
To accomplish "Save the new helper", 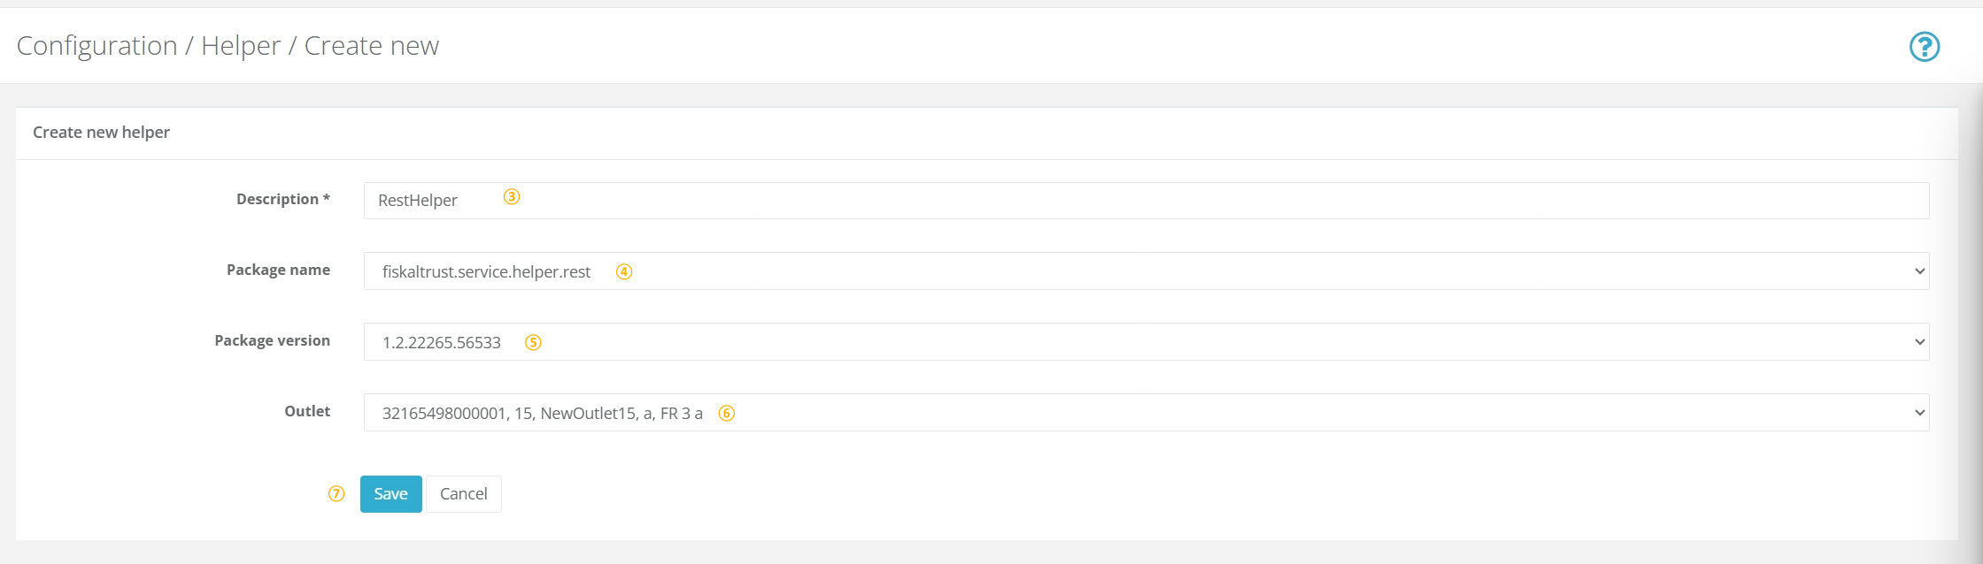I will (x=390, y=494).
